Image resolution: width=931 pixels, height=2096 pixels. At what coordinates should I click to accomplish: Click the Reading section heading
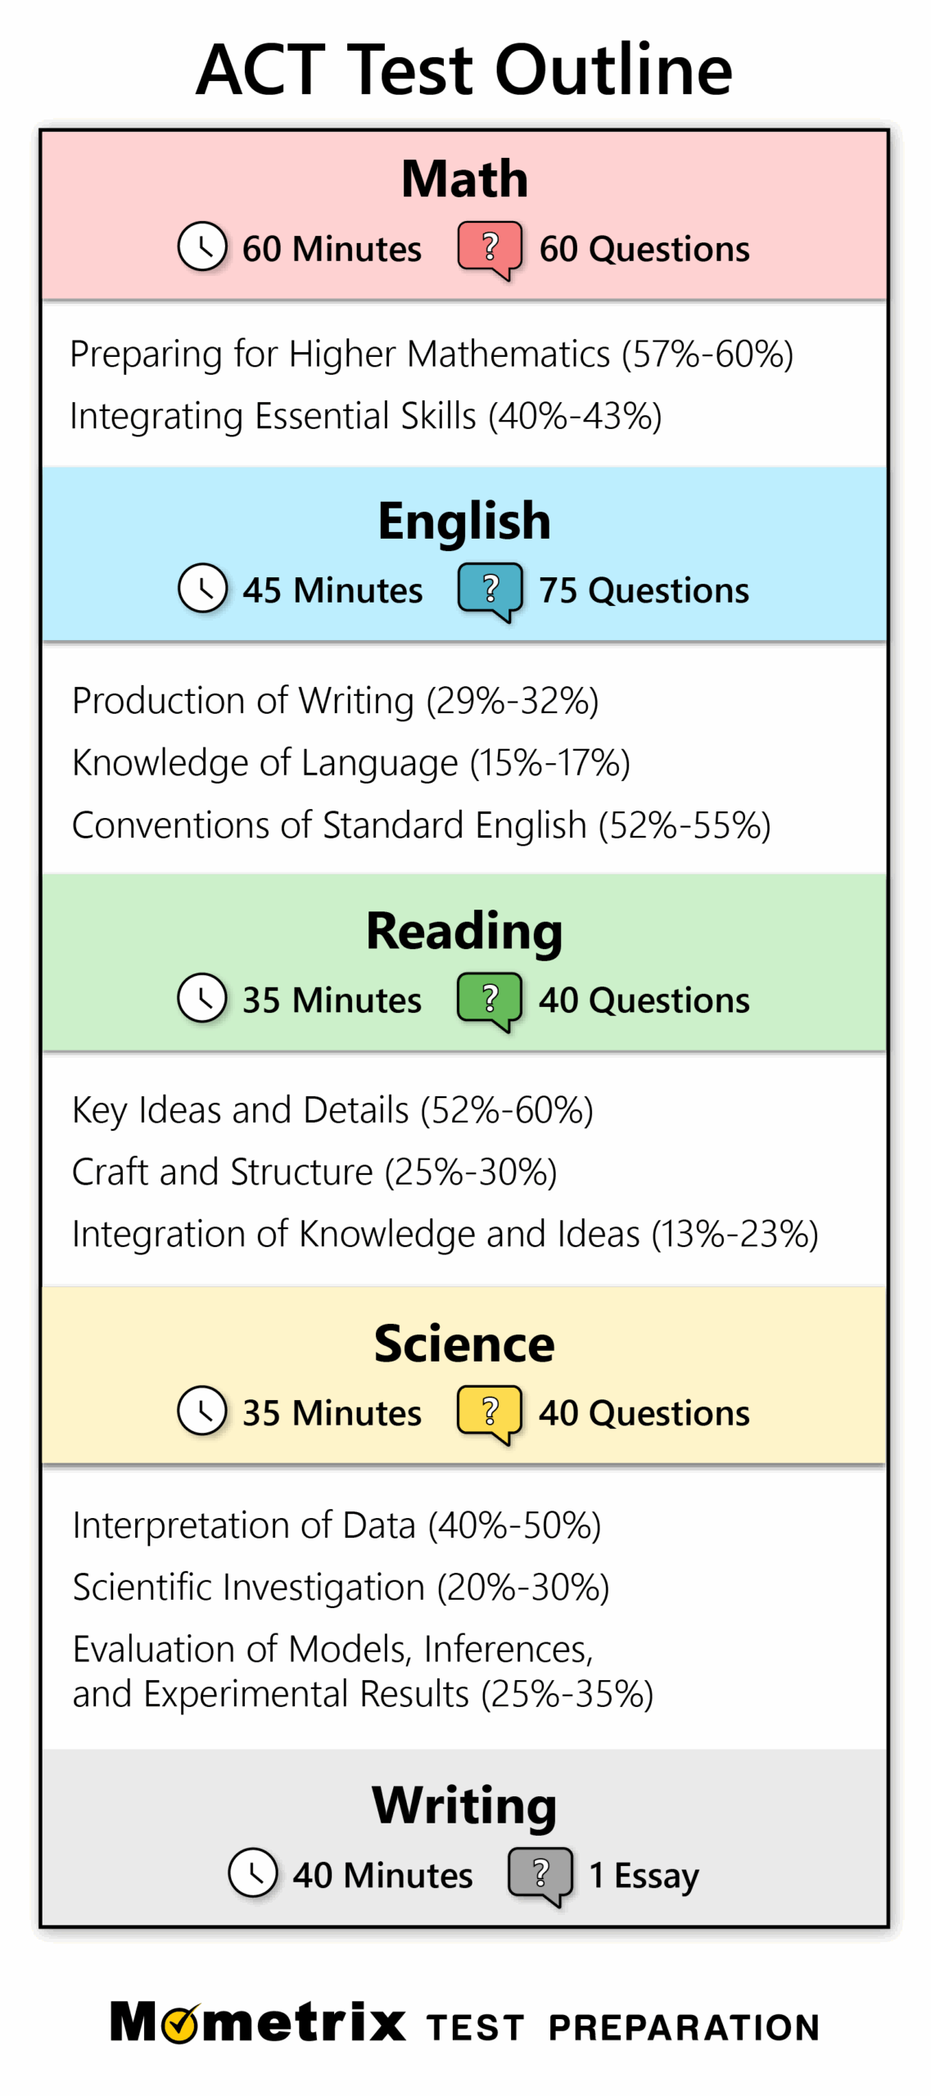click(464, 930)
